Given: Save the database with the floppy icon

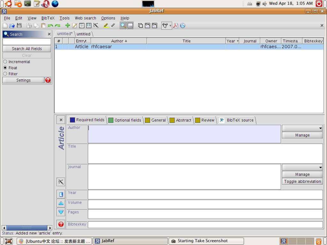Looking at the screenshot, I should click(x=19, y=26).
